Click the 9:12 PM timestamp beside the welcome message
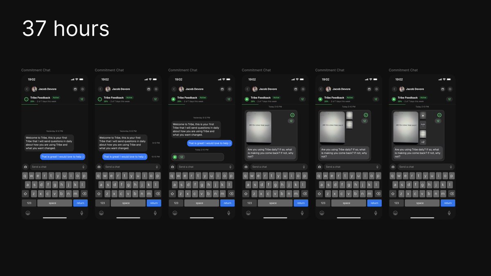 [156, 143]
